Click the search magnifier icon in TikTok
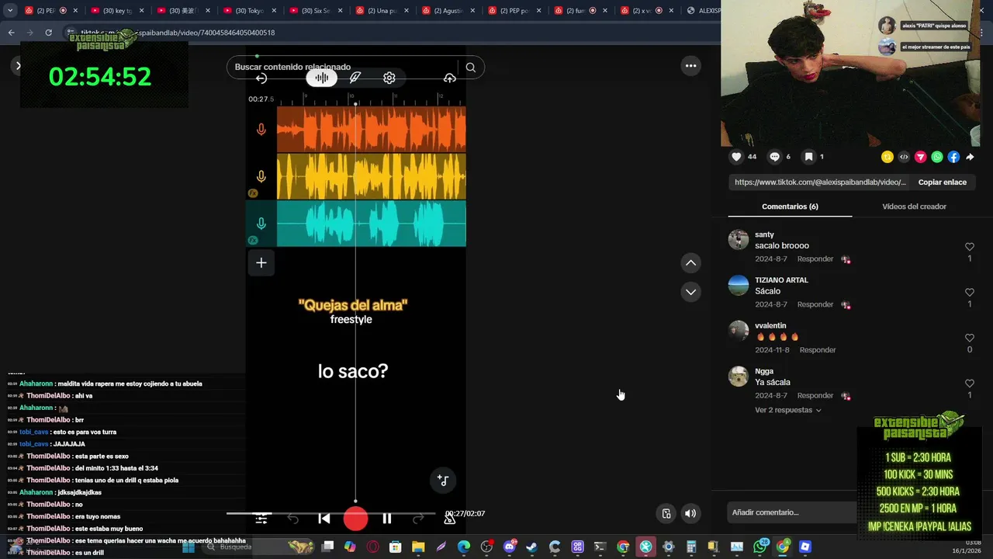Viewport: 993px width, 559px height. (470, 68)
